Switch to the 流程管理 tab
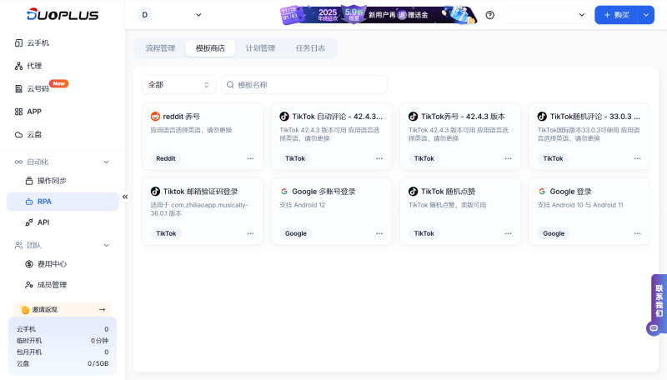 [x=160, y=48]
